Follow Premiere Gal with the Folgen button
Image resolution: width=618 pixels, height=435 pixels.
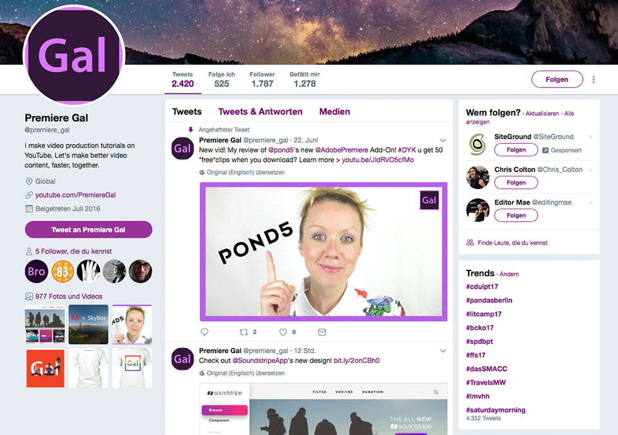pos(557,79)
